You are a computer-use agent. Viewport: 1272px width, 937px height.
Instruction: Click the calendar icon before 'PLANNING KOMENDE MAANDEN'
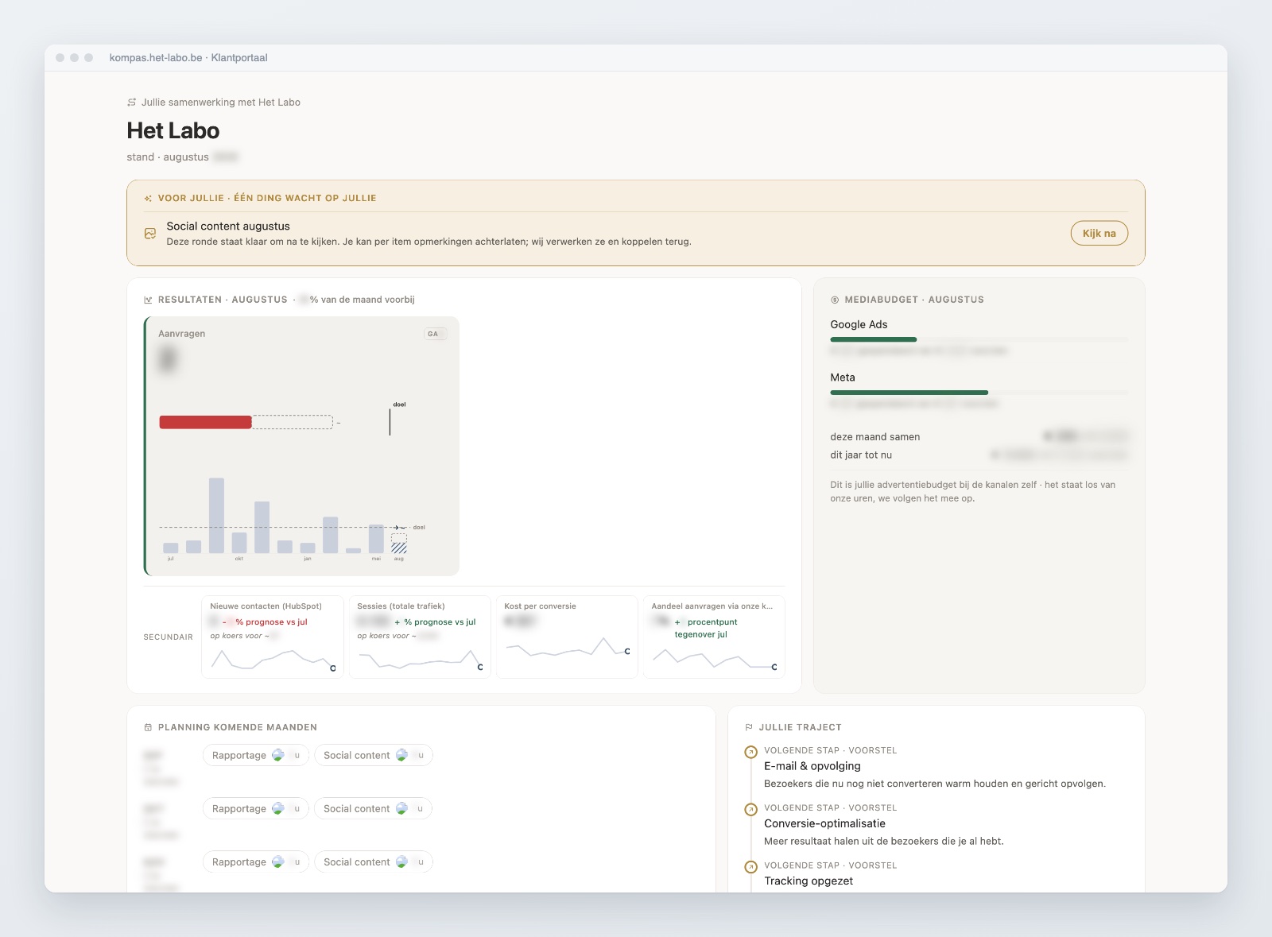148,728
